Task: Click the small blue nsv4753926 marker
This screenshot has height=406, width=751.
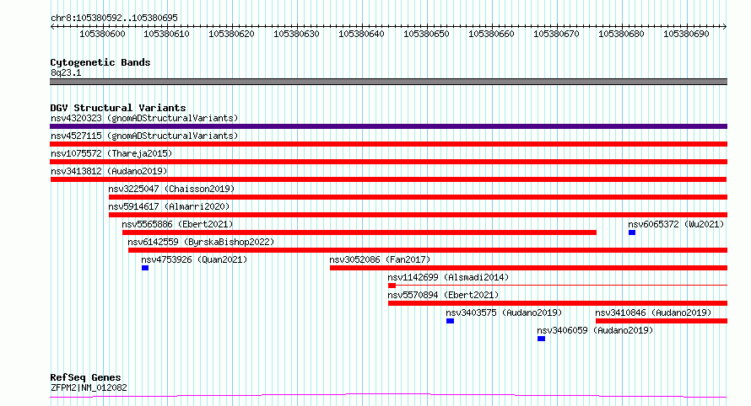Action: coord(145,268)
